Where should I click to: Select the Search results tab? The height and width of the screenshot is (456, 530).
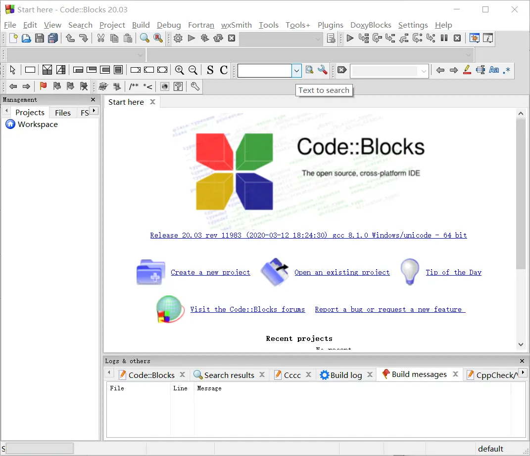(x=229, y=375)
